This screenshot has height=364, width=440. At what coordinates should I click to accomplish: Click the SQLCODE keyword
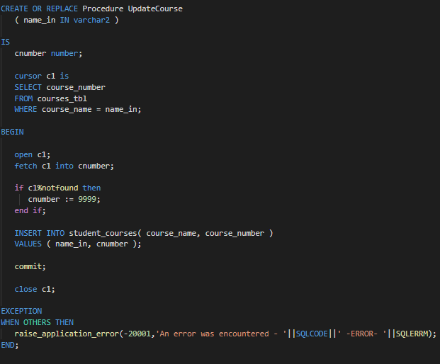[312, 334]
